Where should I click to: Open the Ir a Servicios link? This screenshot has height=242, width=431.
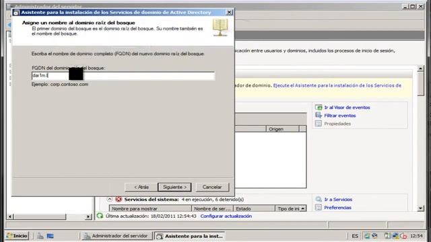[338, 200]
